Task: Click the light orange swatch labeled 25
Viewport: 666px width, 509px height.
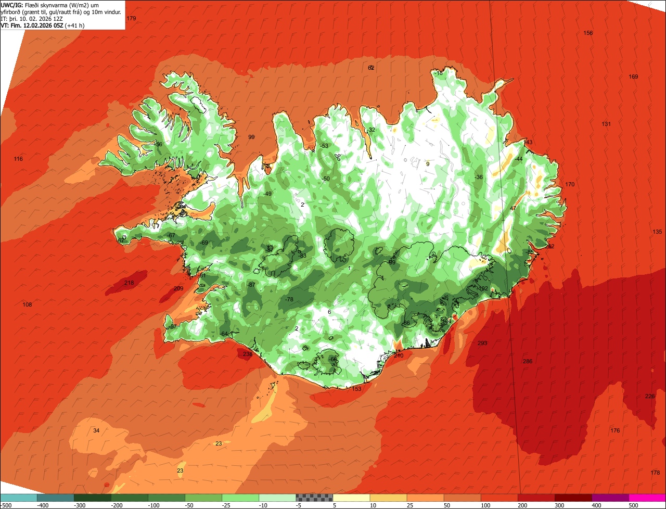Action: point(425,498)
